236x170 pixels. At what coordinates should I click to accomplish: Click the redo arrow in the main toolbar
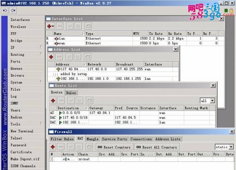[x=13, y=11]
